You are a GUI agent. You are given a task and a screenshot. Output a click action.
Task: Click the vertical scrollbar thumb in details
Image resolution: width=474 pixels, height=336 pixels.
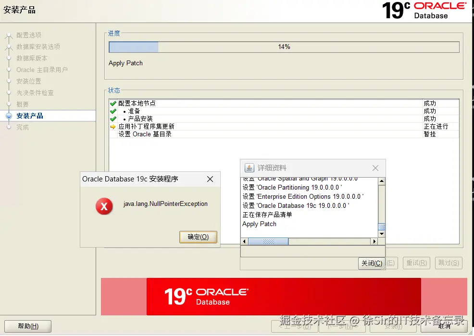382,227
